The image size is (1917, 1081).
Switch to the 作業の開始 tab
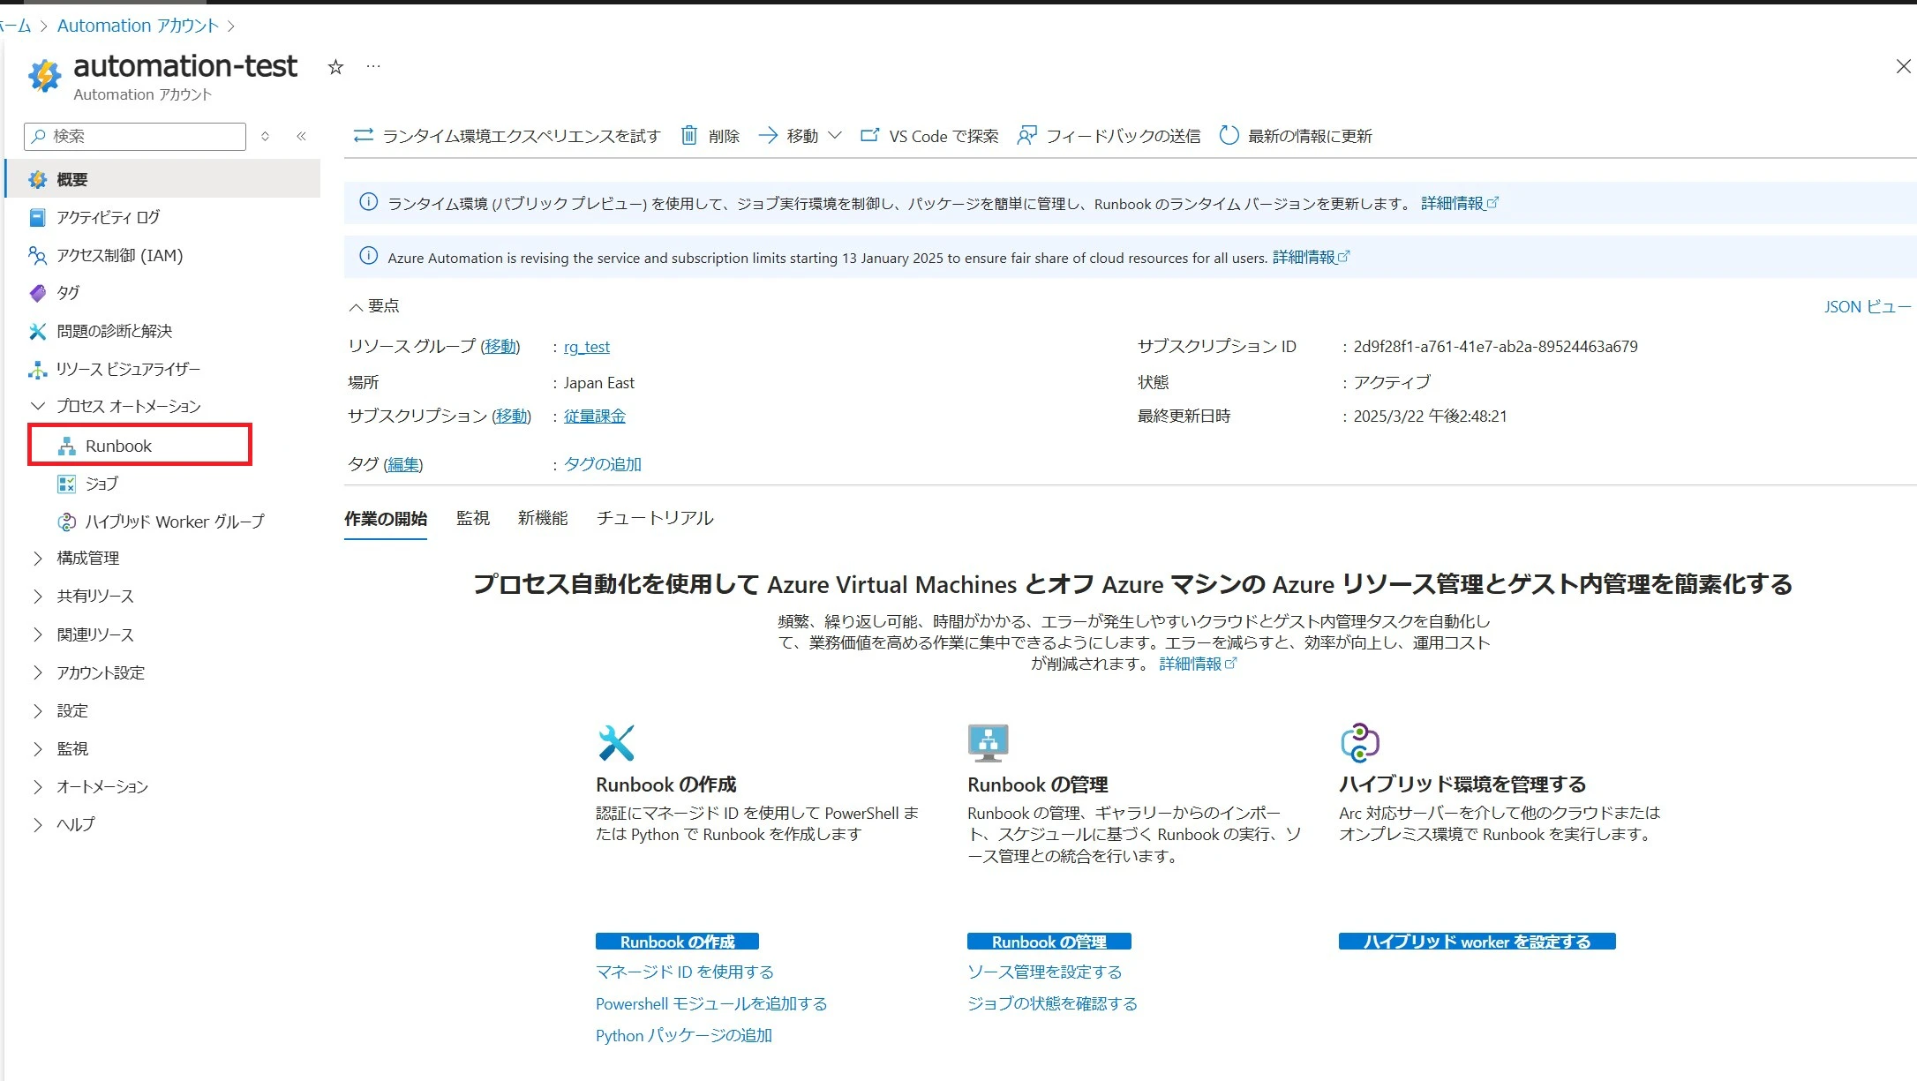(386, 519)
